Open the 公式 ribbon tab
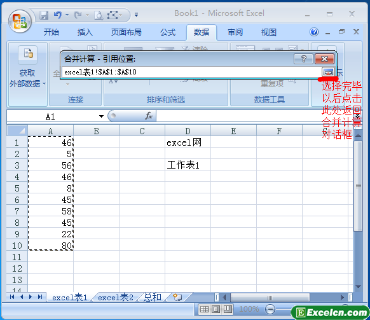The image size is (370, 320). [168, 32]
